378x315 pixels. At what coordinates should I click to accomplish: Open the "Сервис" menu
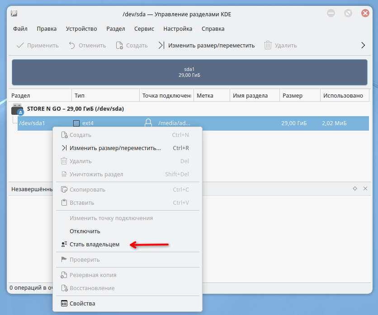[x=144, y=29]
